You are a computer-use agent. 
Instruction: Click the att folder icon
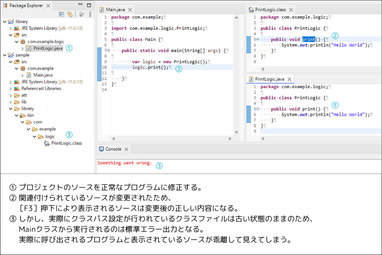tap(17, 95)
